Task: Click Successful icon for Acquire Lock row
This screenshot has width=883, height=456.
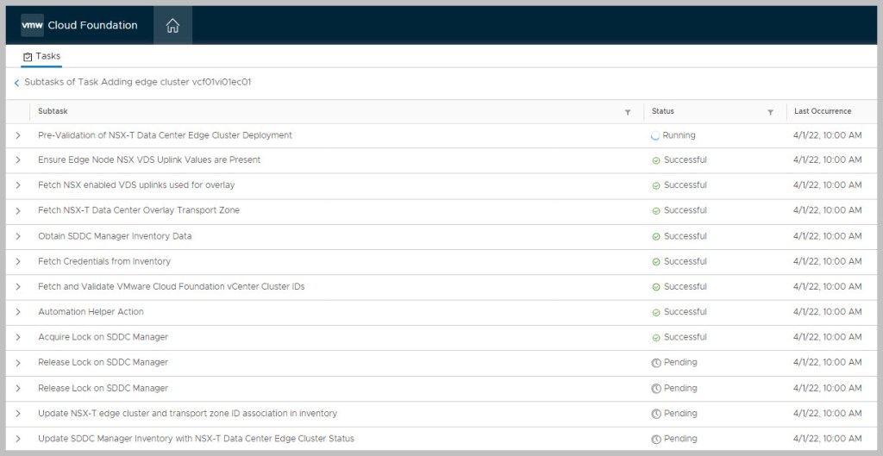Action: click(655, 337)
